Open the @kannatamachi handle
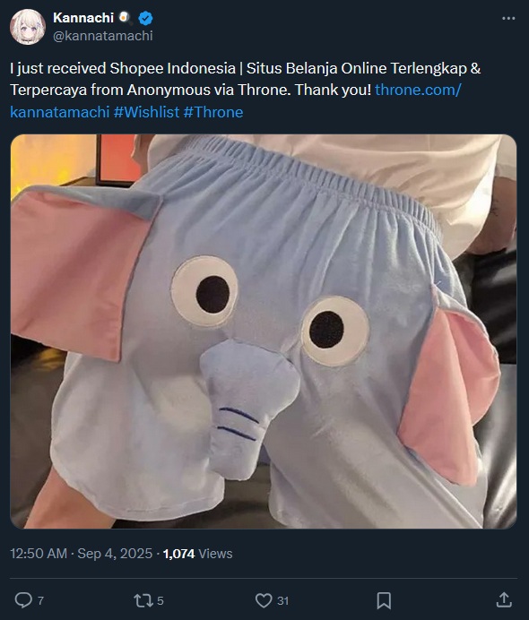Screen dimensions: 529x620 (103, 36)
